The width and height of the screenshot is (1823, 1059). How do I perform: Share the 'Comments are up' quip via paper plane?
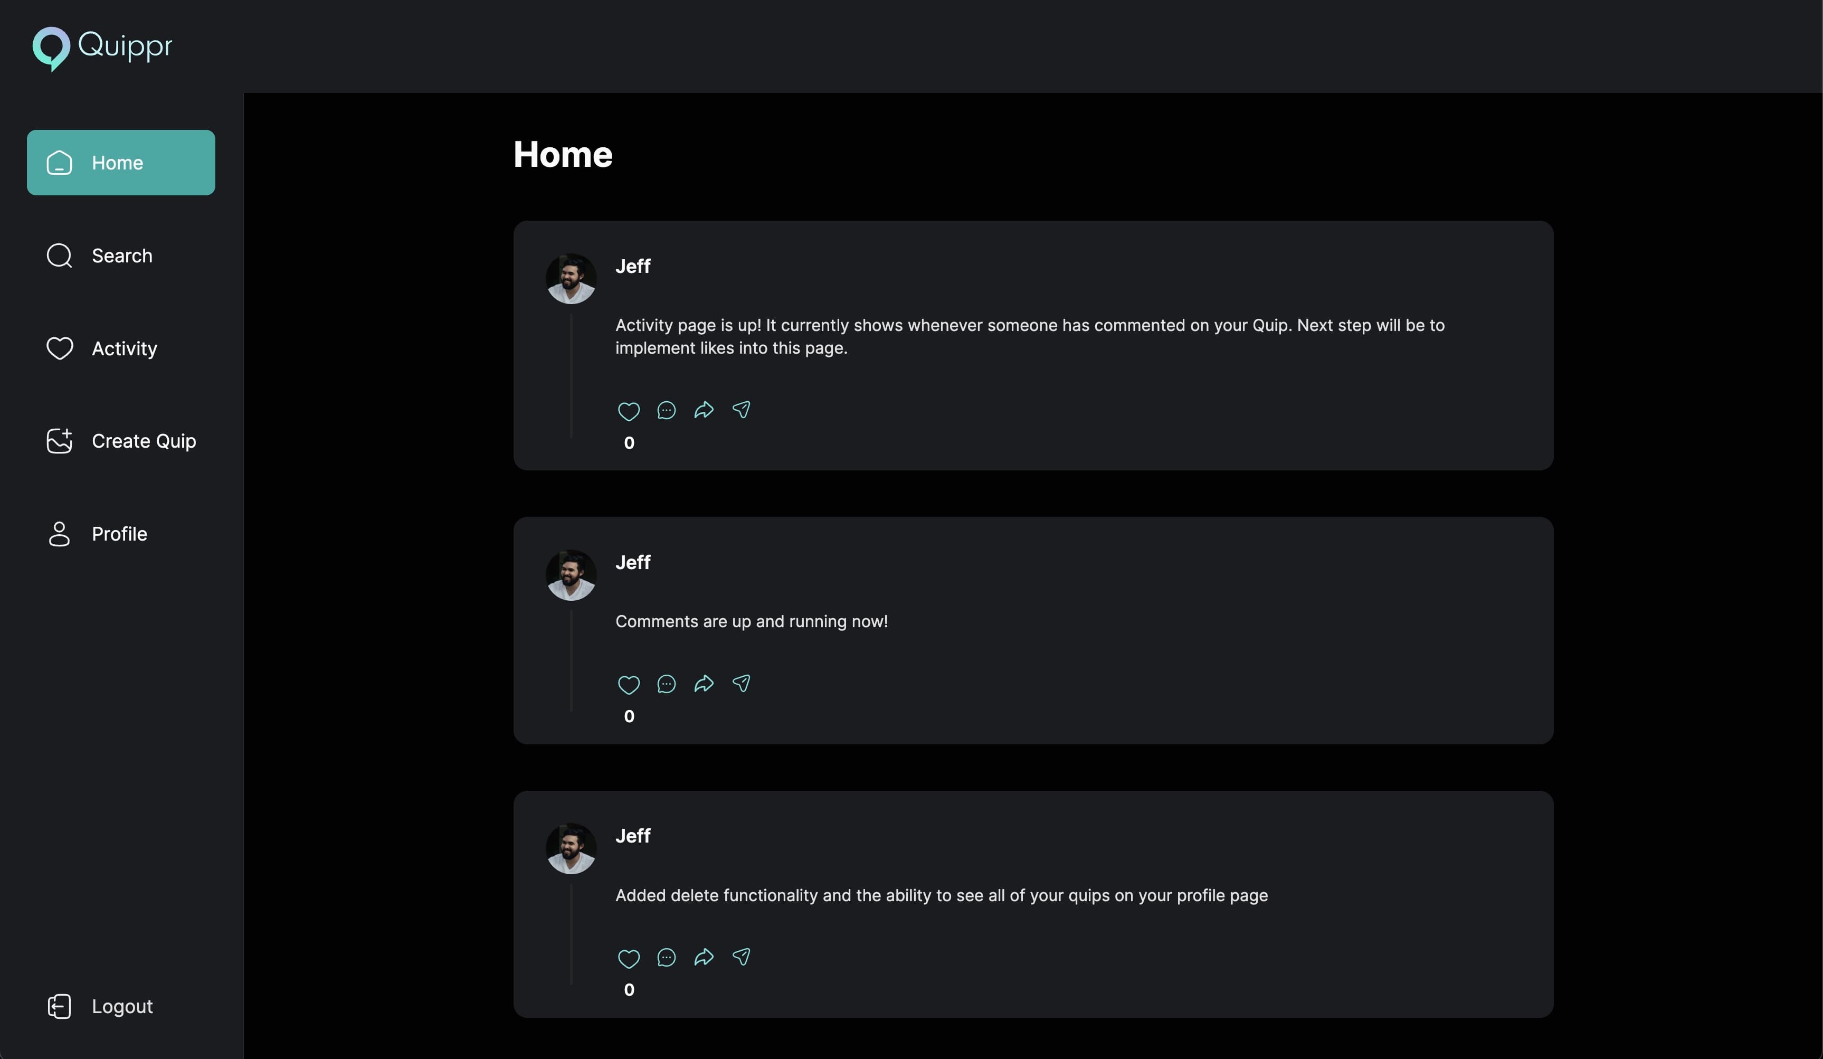742,684
